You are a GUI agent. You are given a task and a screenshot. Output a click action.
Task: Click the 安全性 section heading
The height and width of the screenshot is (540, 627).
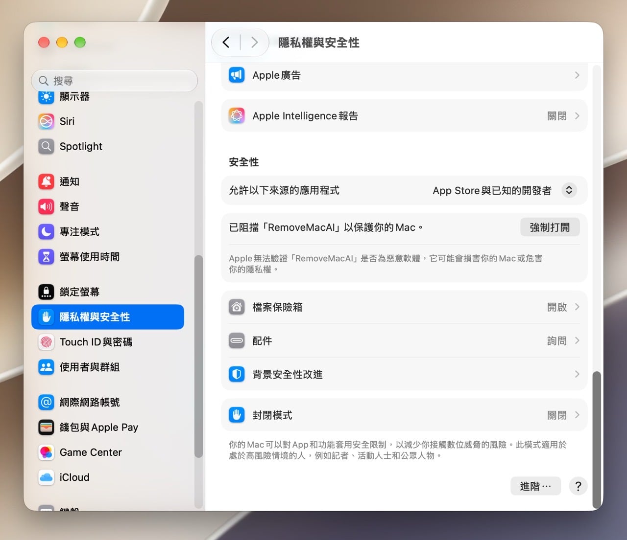point(244,162)
